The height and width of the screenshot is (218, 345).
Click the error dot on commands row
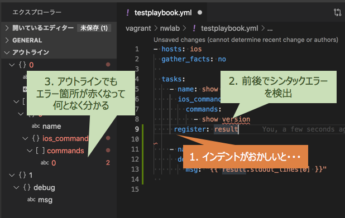[108, 151]
